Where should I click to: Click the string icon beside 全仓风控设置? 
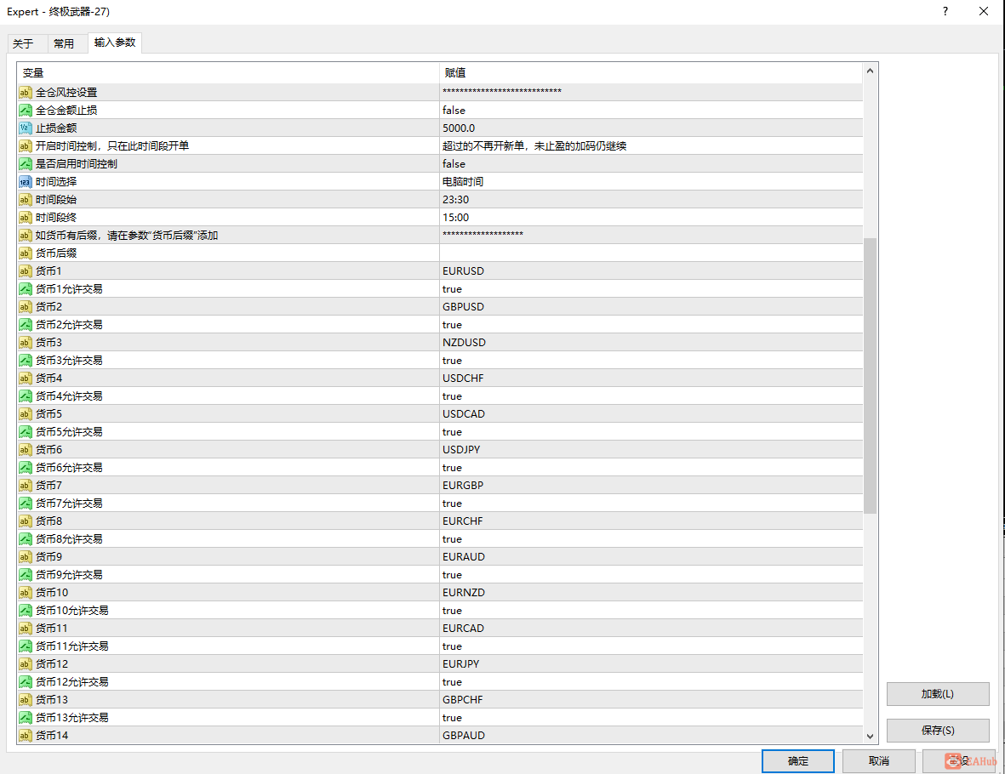(x=25, y=92)
